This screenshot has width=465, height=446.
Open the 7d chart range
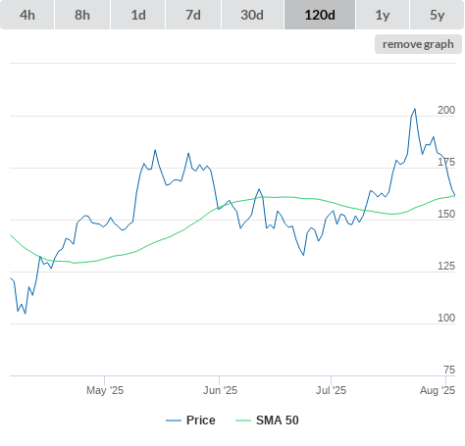(193, 15)
